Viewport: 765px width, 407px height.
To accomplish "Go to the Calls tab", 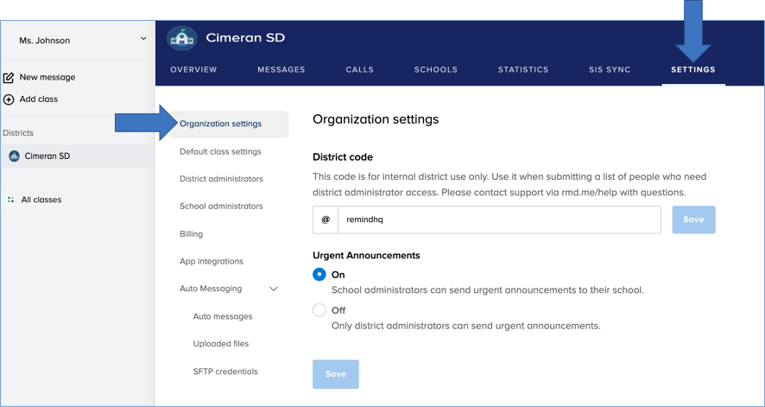I will pos(359,69).
